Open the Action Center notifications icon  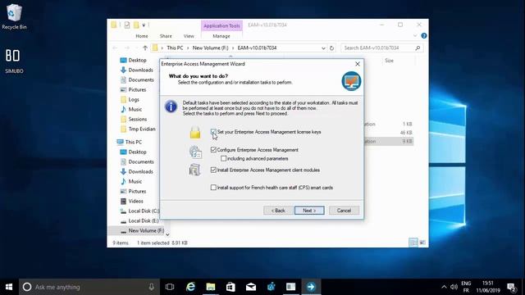coord(511,287)
